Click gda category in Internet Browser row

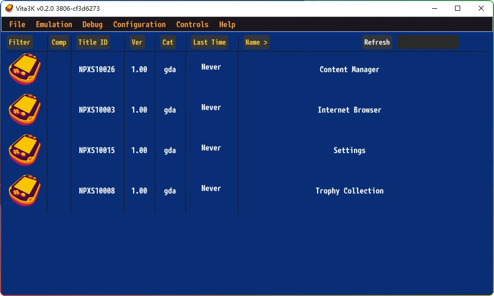pyautogui.click(x=170, y=110)
